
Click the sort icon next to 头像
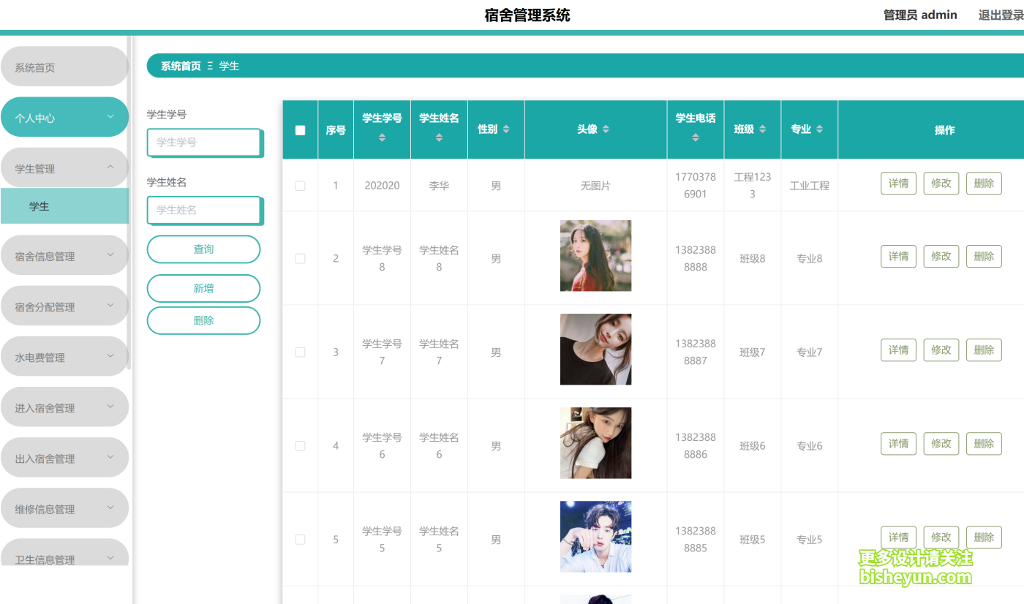606,129
